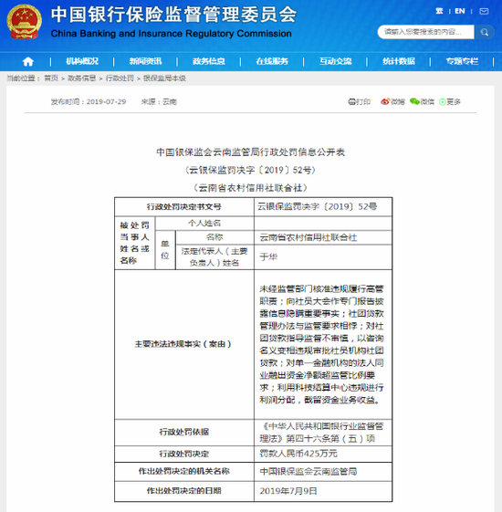Click the 更多 share options label
The width and height of the screenshot is (502, 512).
coord(454,102)
